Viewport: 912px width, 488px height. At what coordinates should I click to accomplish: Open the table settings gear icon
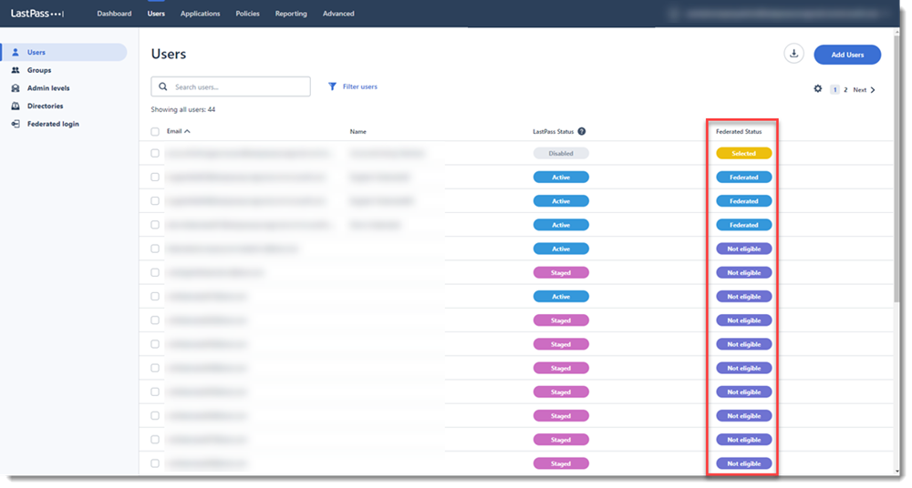818,89
